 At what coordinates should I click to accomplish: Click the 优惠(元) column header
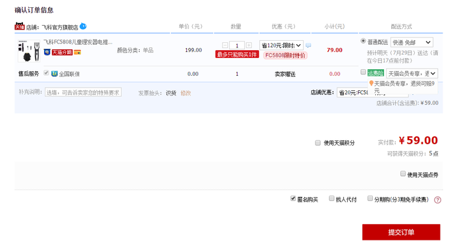(283, 26)
